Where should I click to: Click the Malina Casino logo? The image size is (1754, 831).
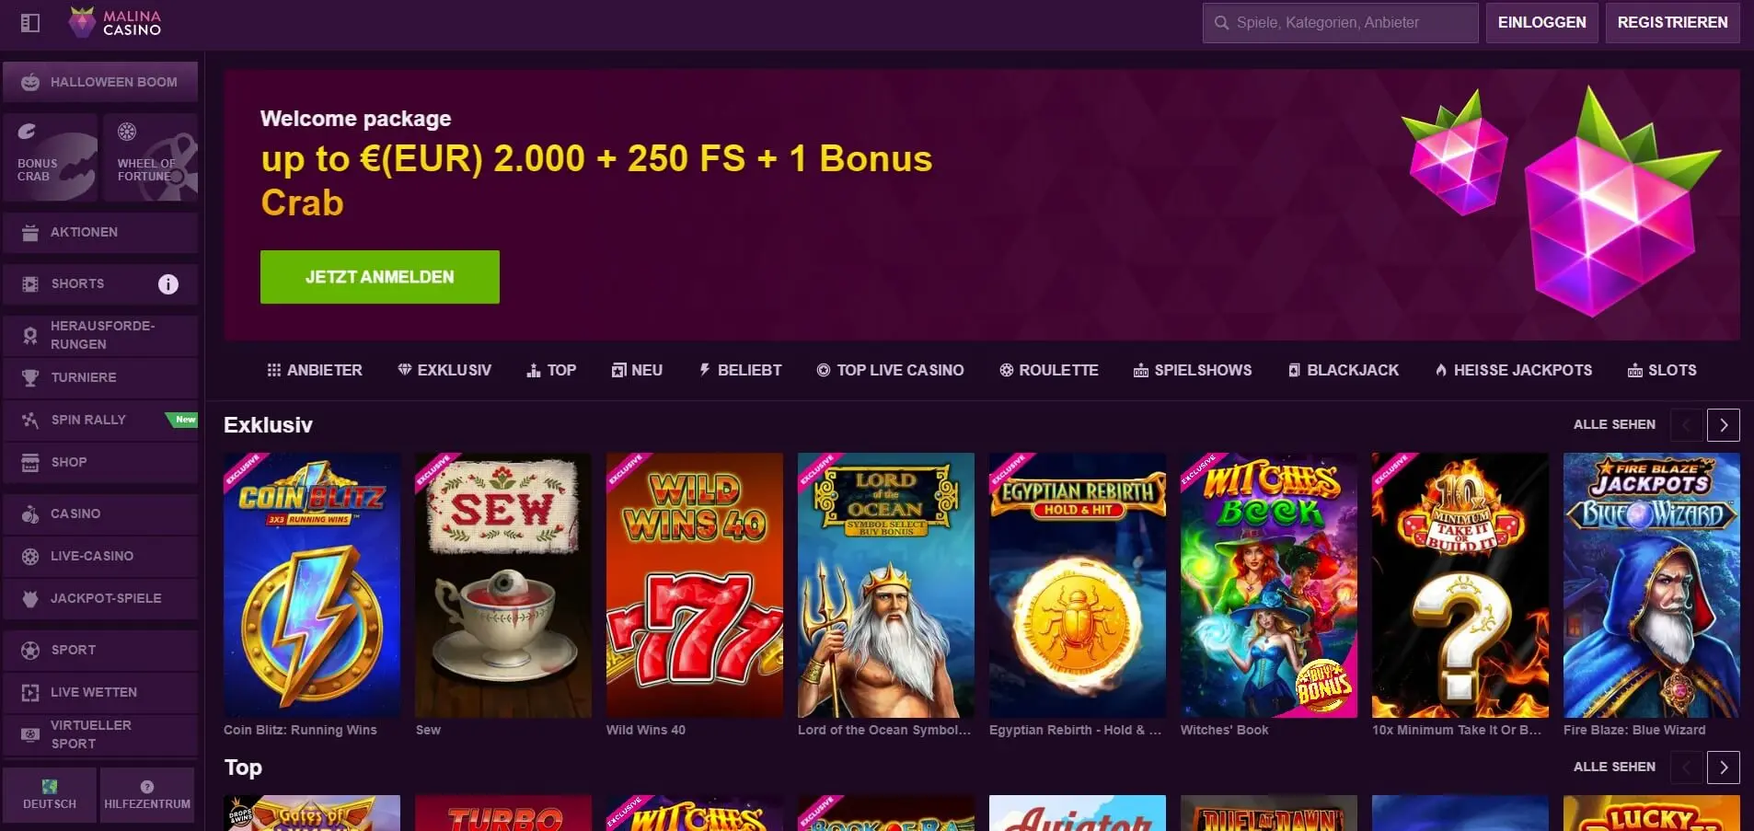point(116,23)
